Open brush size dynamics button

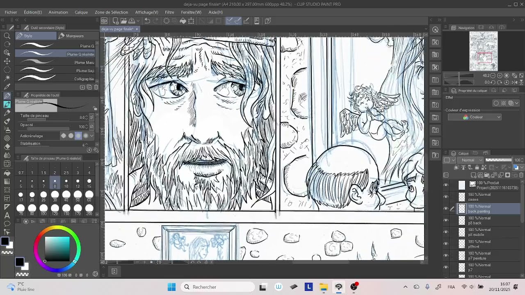92,117
